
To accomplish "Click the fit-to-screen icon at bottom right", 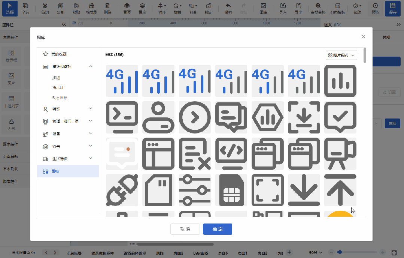I will 394,253.
